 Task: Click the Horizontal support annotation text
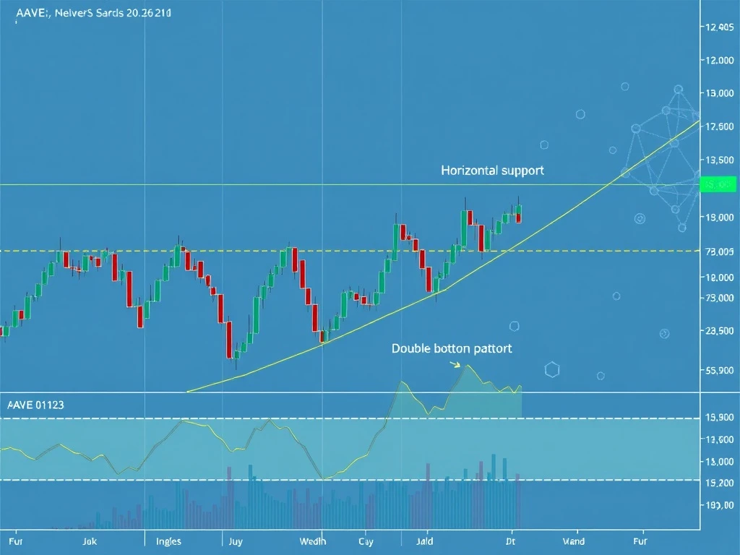click(x=493, y=171)
